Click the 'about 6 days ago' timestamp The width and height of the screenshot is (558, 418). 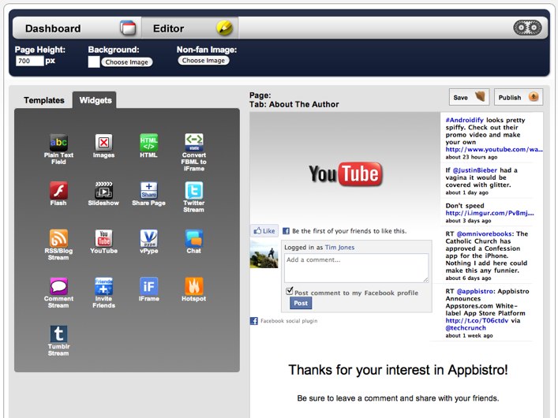(x=468, y=278)
